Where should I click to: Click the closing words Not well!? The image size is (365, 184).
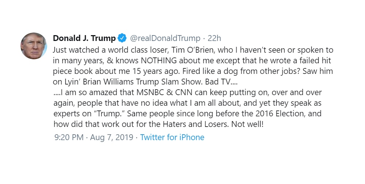(x=247, y=124)
